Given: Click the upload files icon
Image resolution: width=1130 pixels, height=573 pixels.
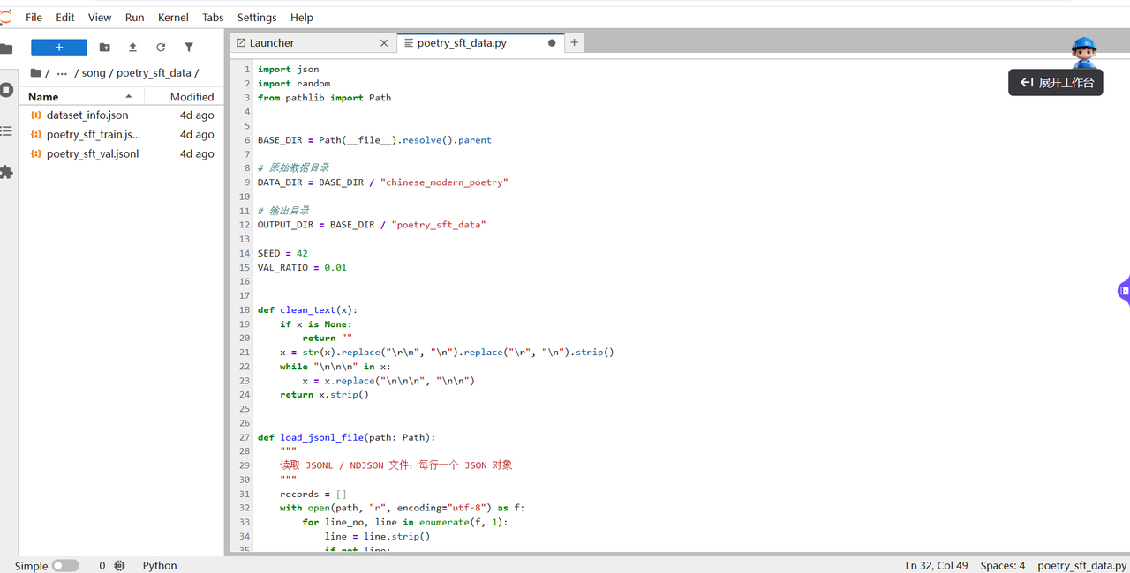Looking at the screenshot, I should point(132,48).
